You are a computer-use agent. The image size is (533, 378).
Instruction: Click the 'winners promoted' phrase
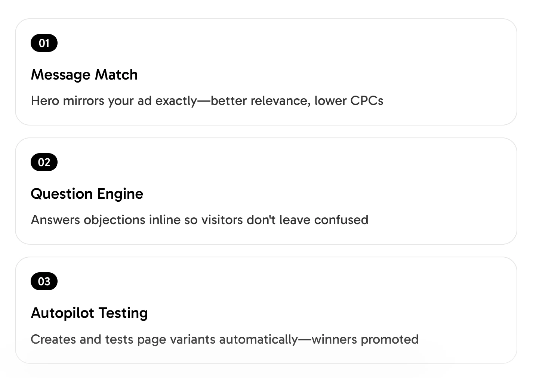pos(365,340)
